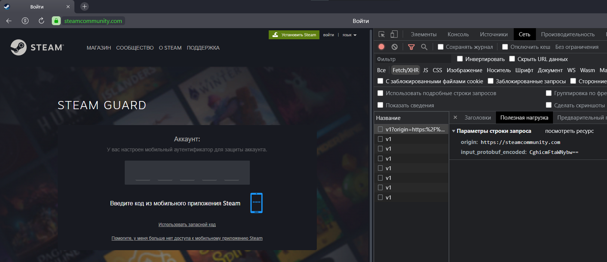Filter by Все request types
Viewport: 607px width, 262px height.
381,70
